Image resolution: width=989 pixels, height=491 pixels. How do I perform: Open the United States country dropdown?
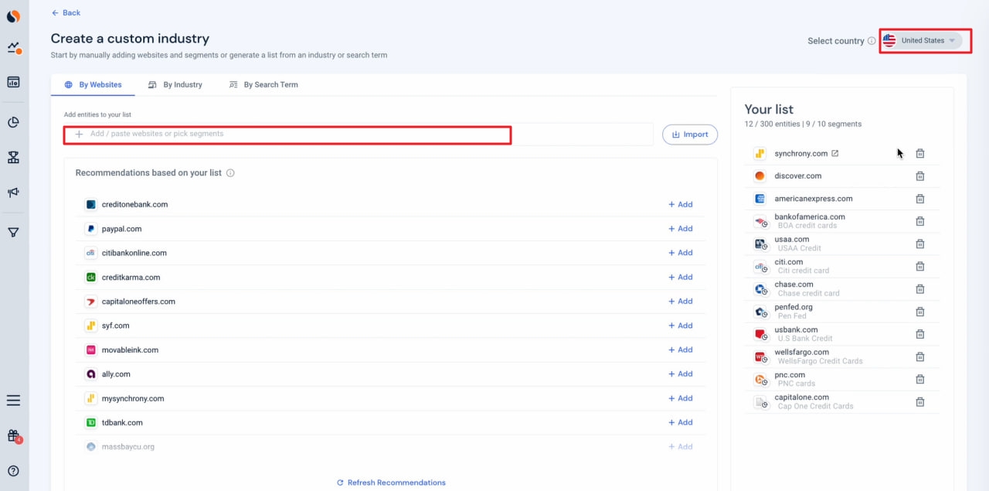(924, 40)
